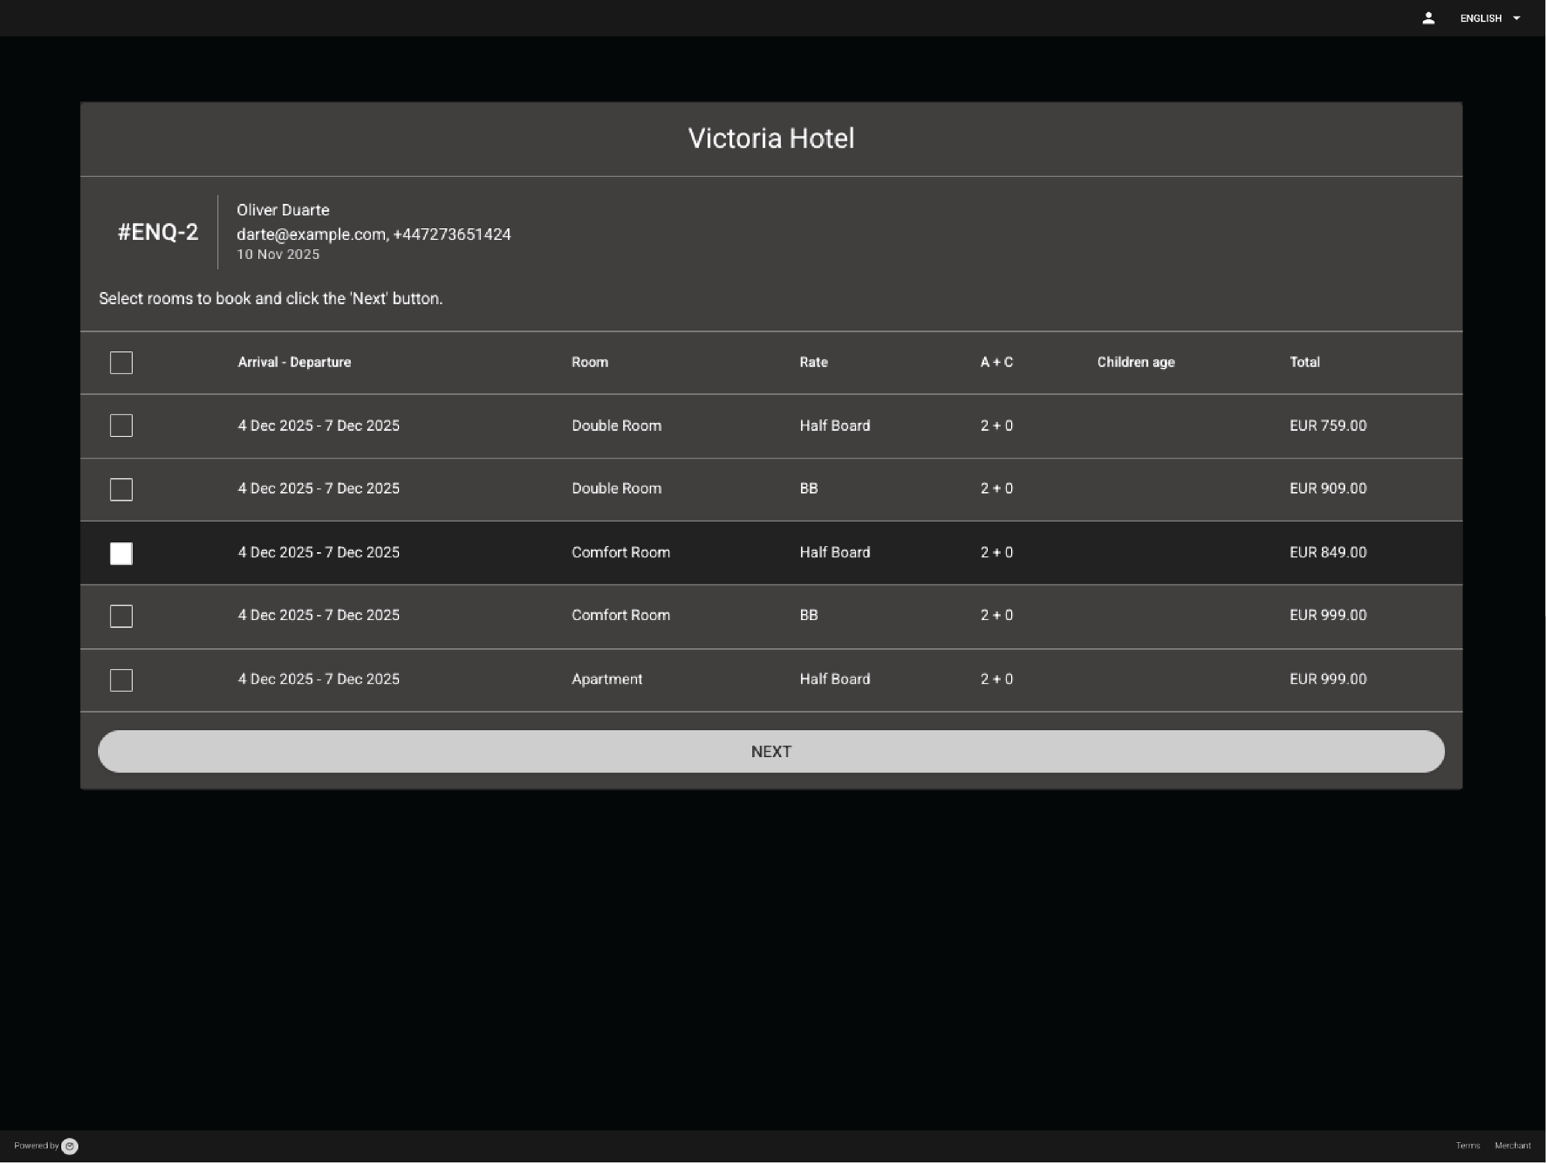
Task: Click the Arrival - Departure column header
Action: tap(294, 362)
